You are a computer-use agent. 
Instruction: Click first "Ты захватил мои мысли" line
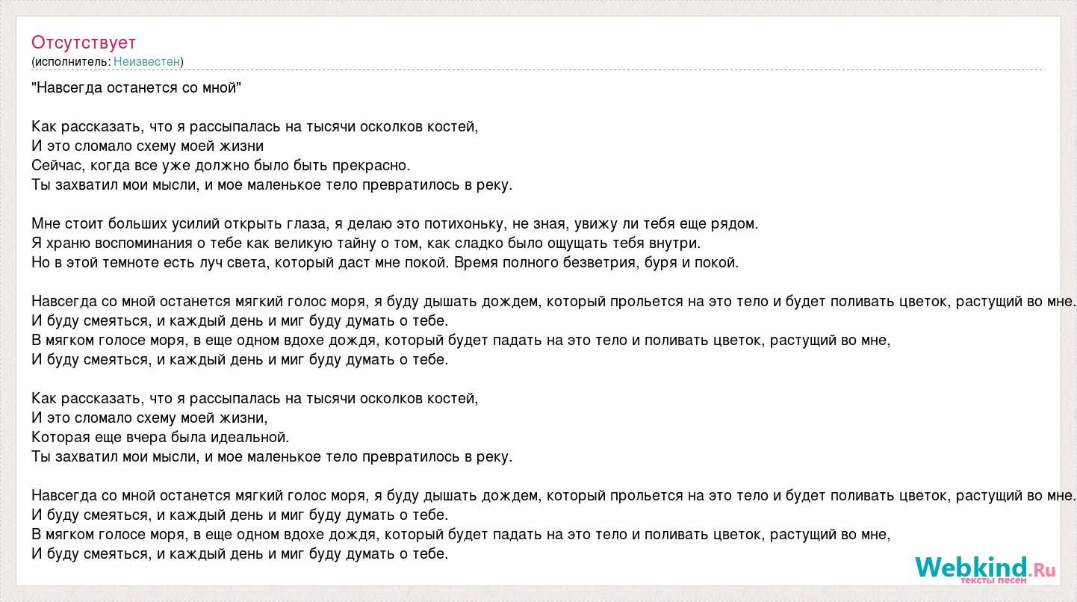point(272,184)
